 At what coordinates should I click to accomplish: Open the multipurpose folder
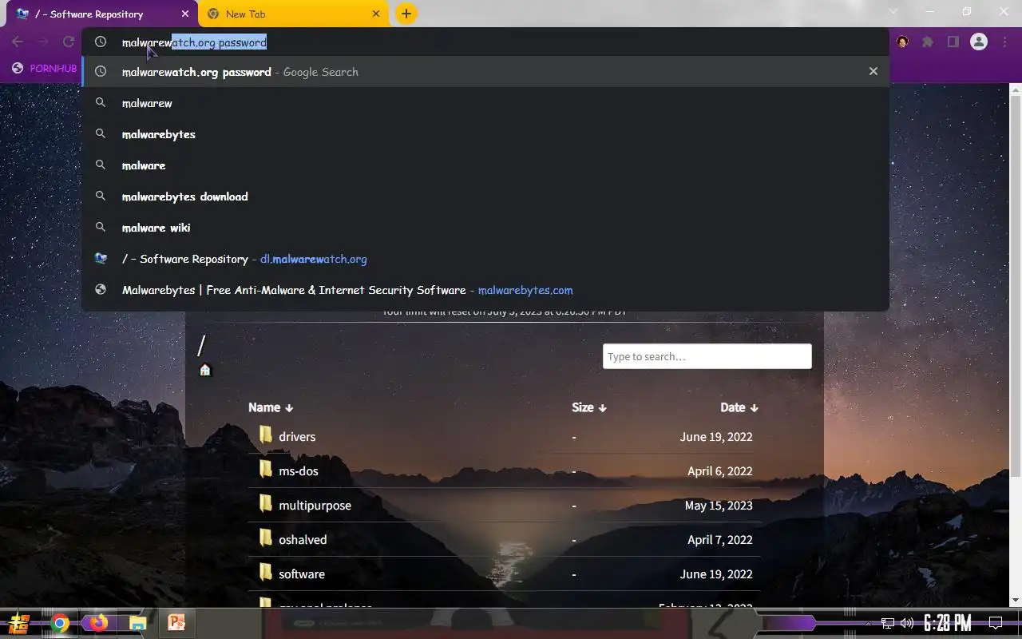[315, 506]
